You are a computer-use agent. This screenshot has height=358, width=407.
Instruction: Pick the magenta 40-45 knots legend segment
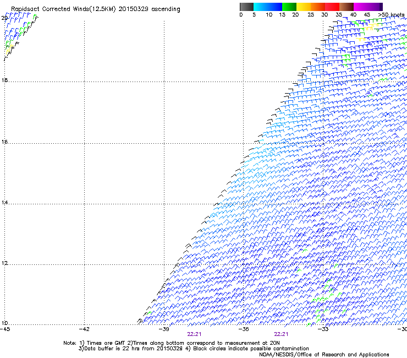(361, 7)
